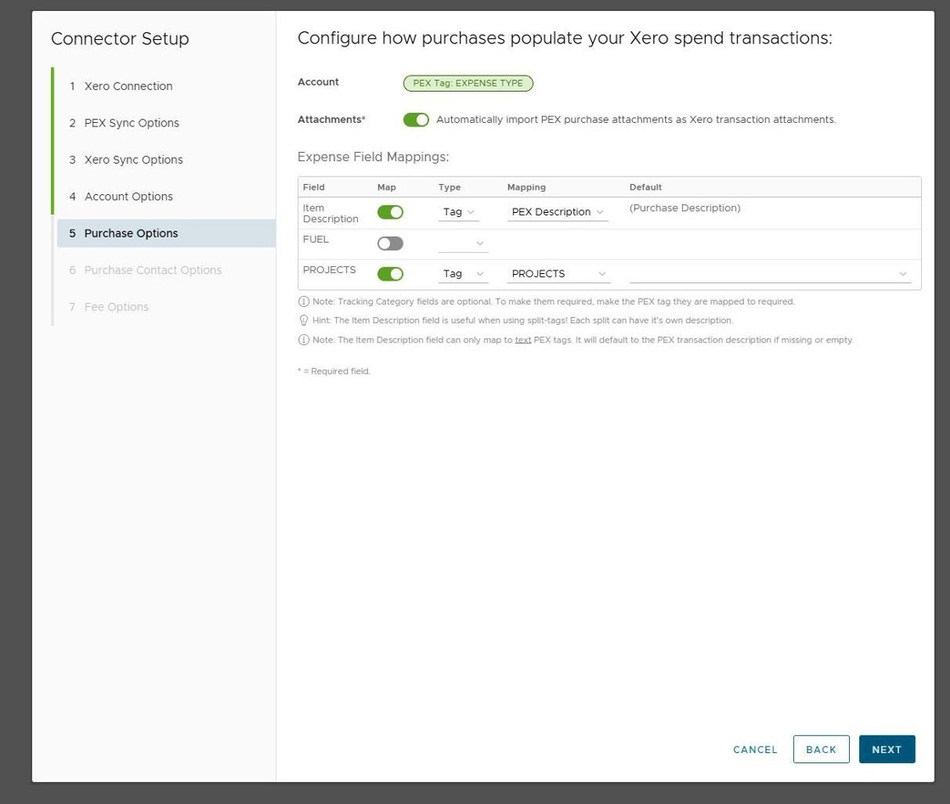Open the PROJECTS Type dropdown

pyautogui.click(x=463, y=274)
